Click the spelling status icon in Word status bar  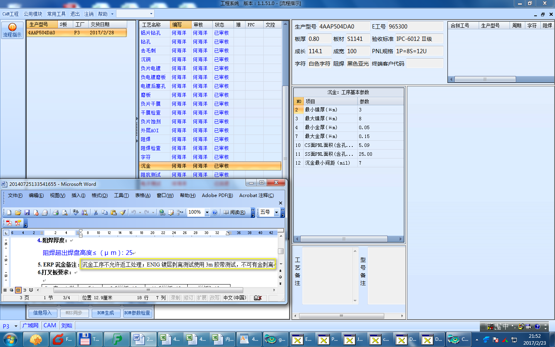tap(258, 298)
